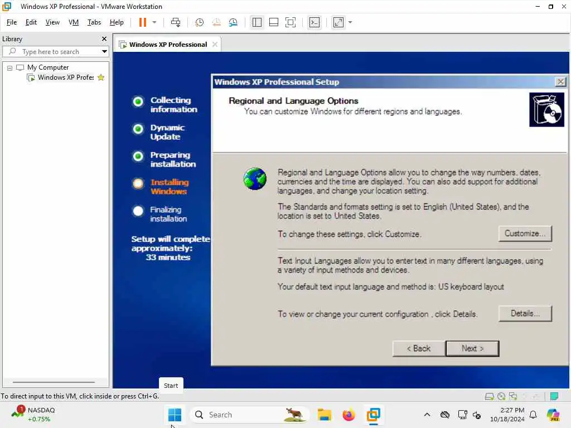Screen dimensions: 571x428
Task: Select My Computer in the library tree
Action: pos(48,67)
